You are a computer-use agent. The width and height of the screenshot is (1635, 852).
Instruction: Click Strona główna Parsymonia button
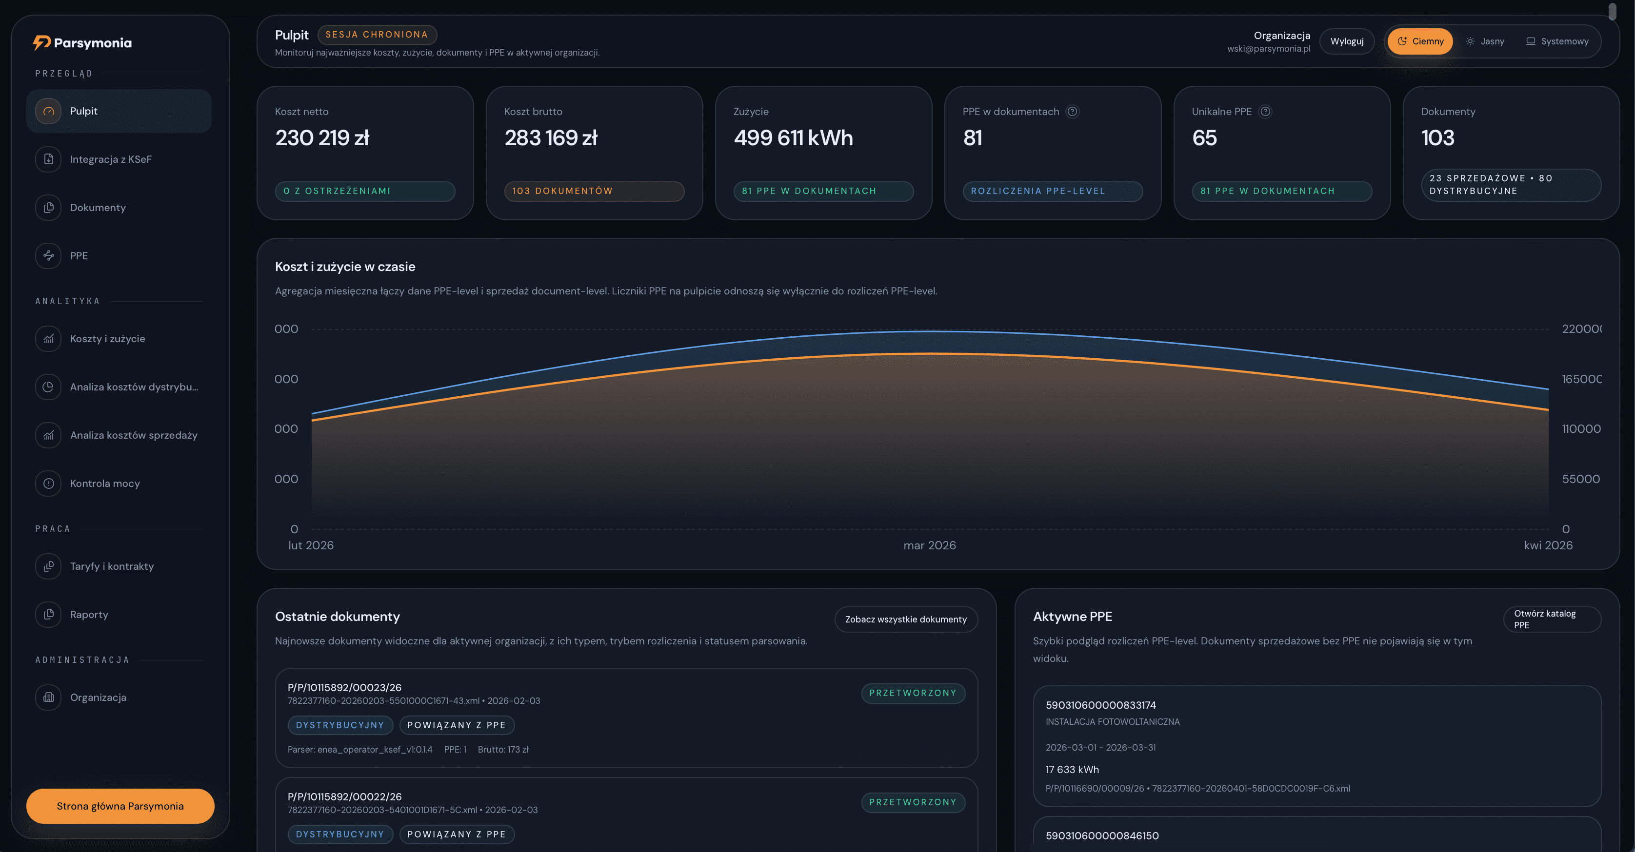(x=120, y=806)
